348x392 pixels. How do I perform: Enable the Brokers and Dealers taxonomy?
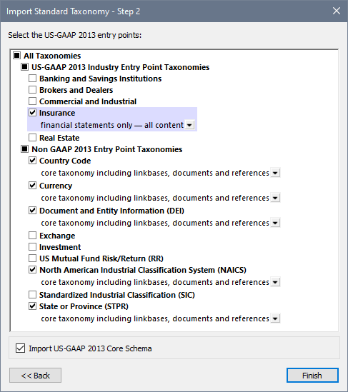tap(32, 90)
